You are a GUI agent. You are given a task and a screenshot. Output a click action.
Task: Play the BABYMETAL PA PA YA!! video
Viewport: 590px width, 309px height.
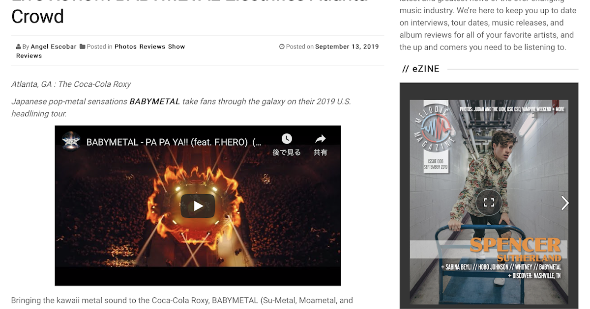click(x=198, y=206)
